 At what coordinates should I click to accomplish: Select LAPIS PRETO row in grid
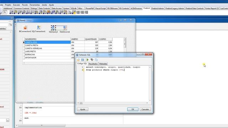(68, 51)
